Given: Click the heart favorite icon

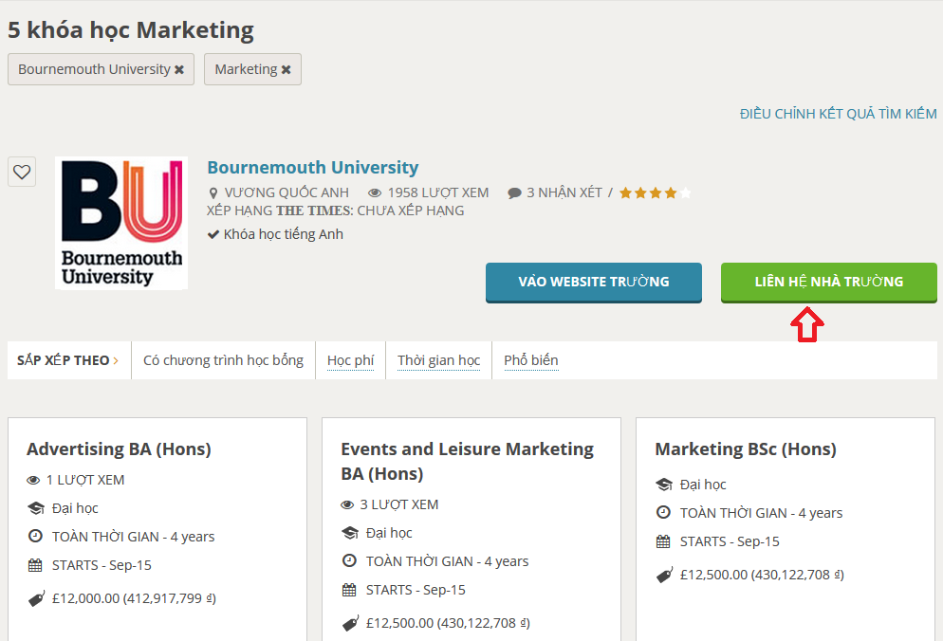Looking at the screenshot, I should (x=22, y=172).
